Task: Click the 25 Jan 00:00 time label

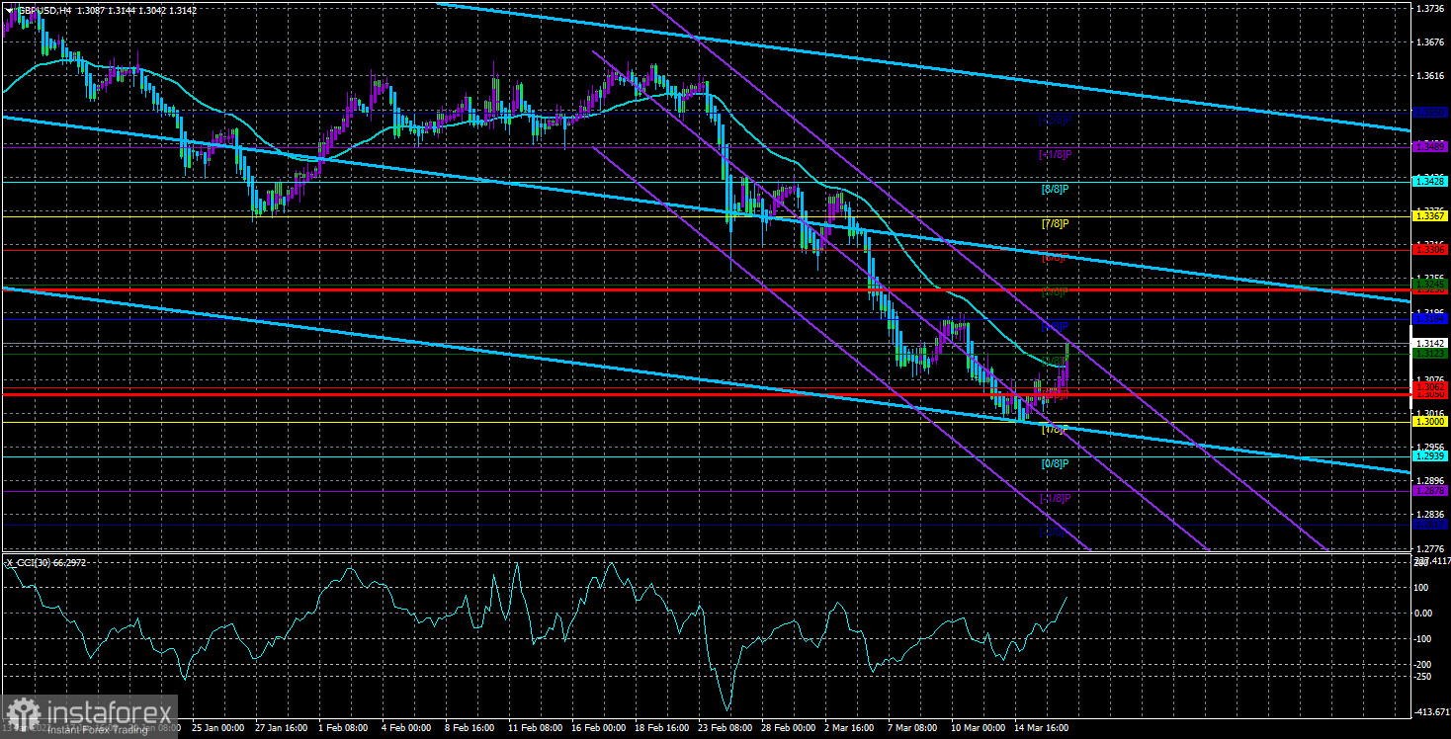Action: [216, 728]
